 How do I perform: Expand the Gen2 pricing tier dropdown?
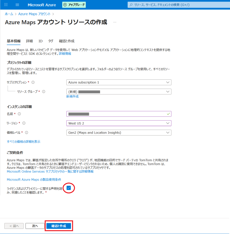119,133
